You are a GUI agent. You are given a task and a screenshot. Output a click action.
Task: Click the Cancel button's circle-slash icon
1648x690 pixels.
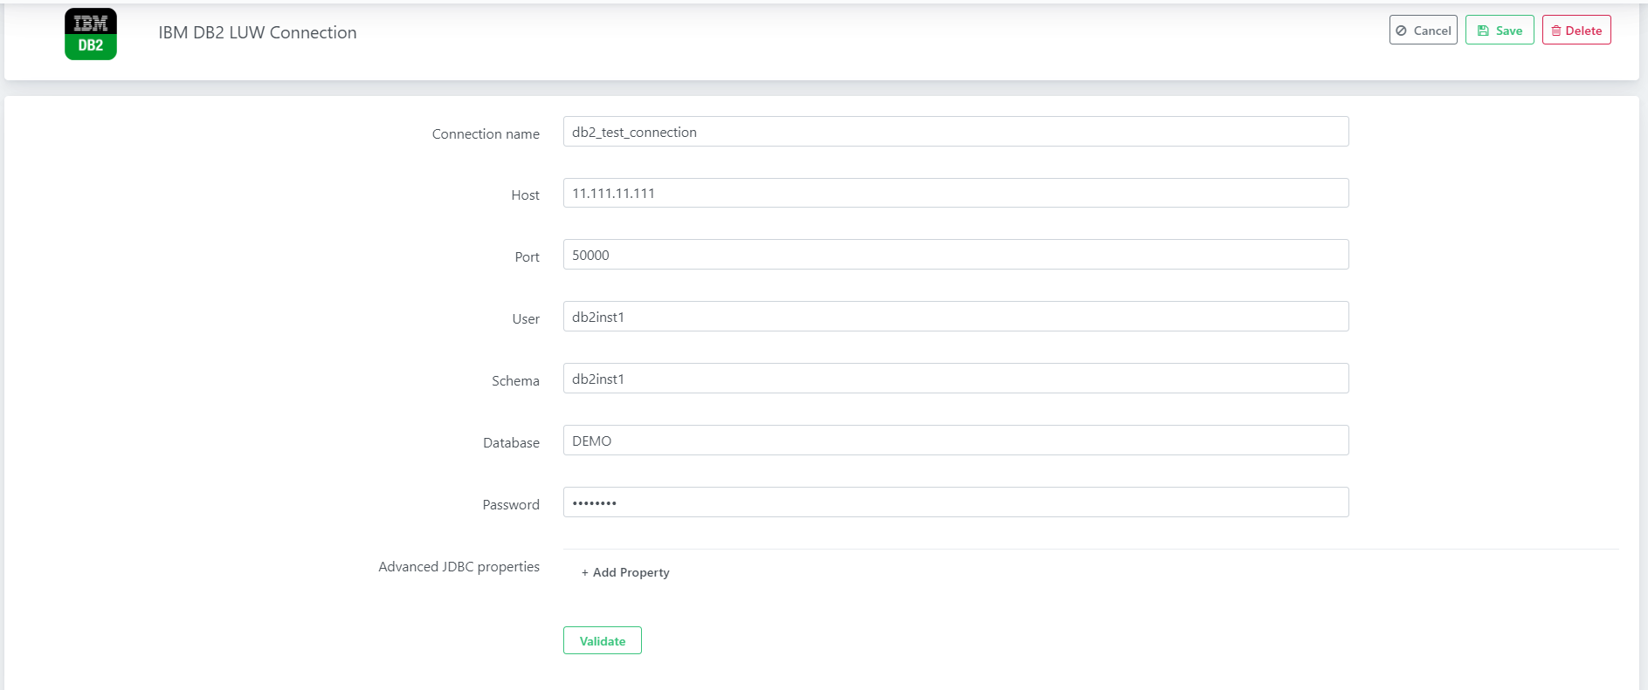pyautogui.click(x=1401, y=31)
